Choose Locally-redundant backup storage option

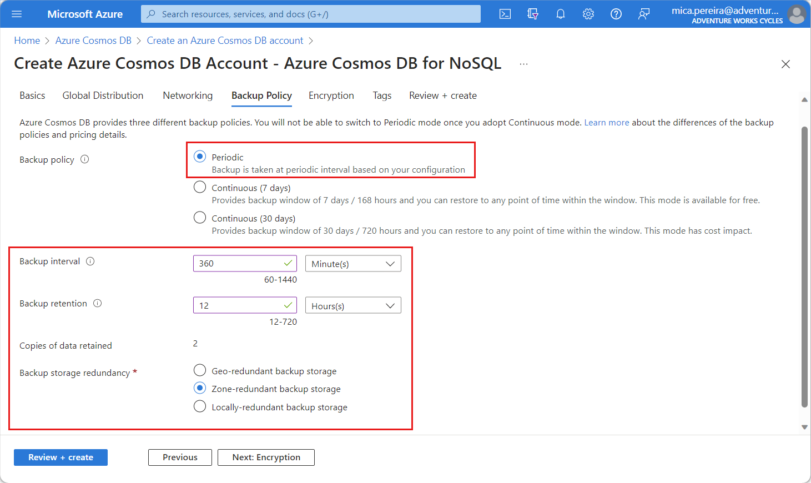pos(200,406)
